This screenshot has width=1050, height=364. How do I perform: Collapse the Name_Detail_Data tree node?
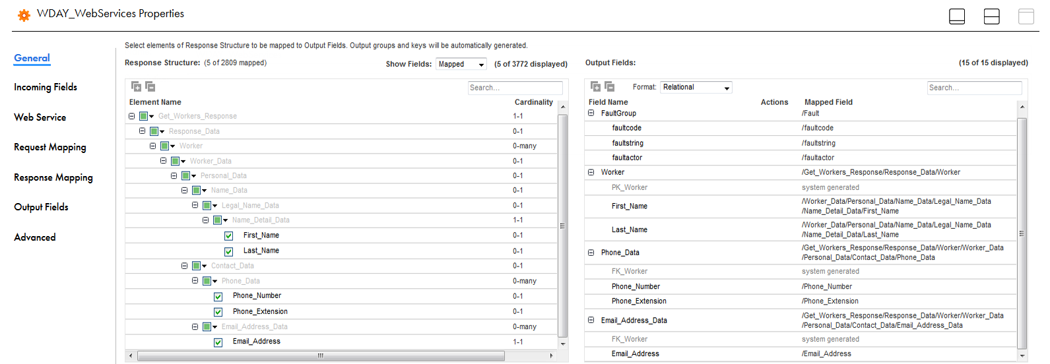(205, 220)
